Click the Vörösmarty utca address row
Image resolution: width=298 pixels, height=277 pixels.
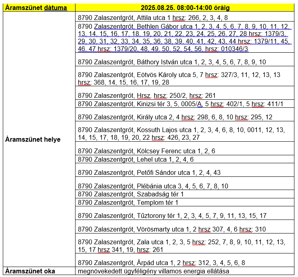(185, 226)
